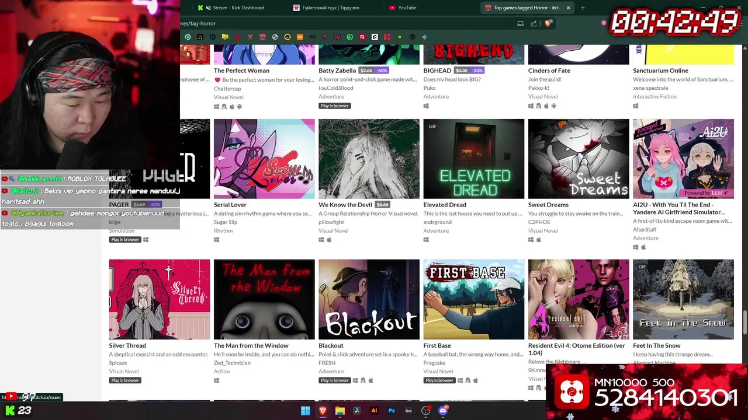Click the share page icon in address bar
The height and width of the screenshot is (420, 748).
pyautogui.click(x=534, y=23)
